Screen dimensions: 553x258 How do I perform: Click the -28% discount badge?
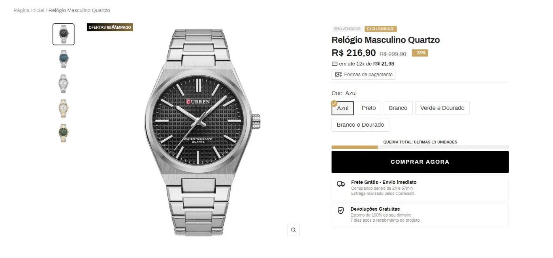point(420,53)
